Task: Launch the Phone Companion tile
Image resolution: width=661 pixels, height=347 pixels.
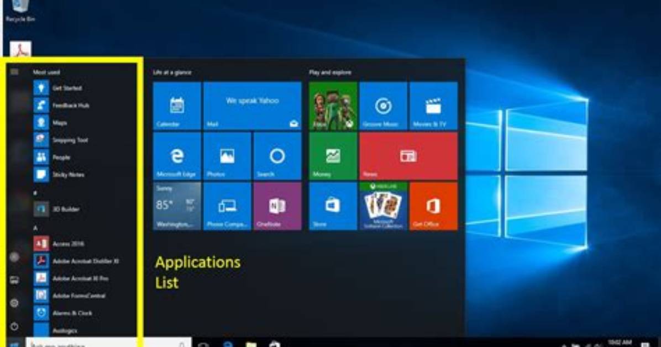Action: pos(227,206)
